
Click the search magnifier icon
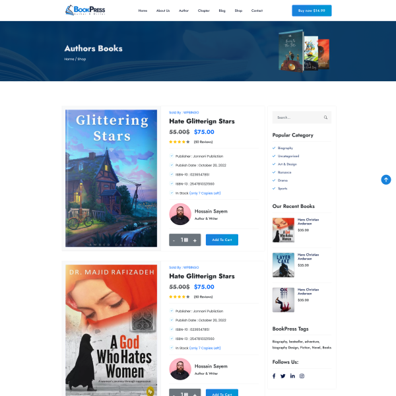tap(325, 117)
